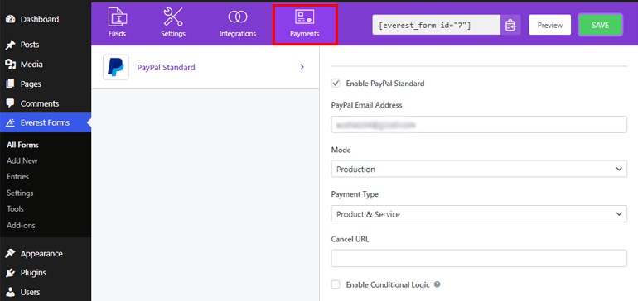Open the Payment Type dropdown
This screenshot has width=638, height=301.
[479, 213]
